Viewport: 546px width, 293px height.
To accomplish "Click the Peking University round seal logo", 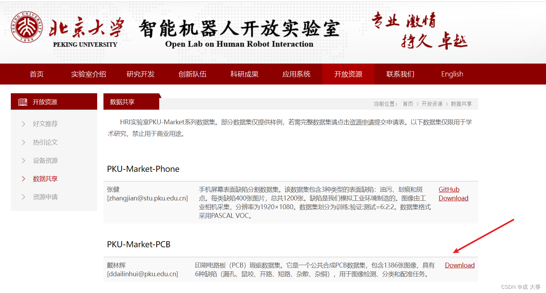I will [27, 27].
